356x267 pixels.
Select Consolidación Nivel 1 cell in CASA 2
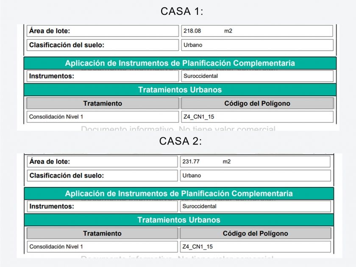tap(102, 247)
